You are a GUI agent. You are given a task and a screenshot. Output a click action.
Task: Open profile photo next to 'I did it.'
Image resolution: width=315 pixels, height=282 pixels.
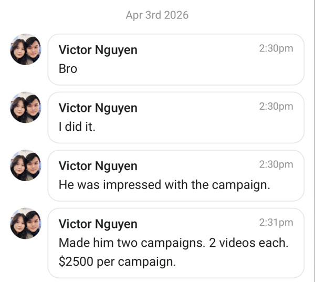coord(26,108)
